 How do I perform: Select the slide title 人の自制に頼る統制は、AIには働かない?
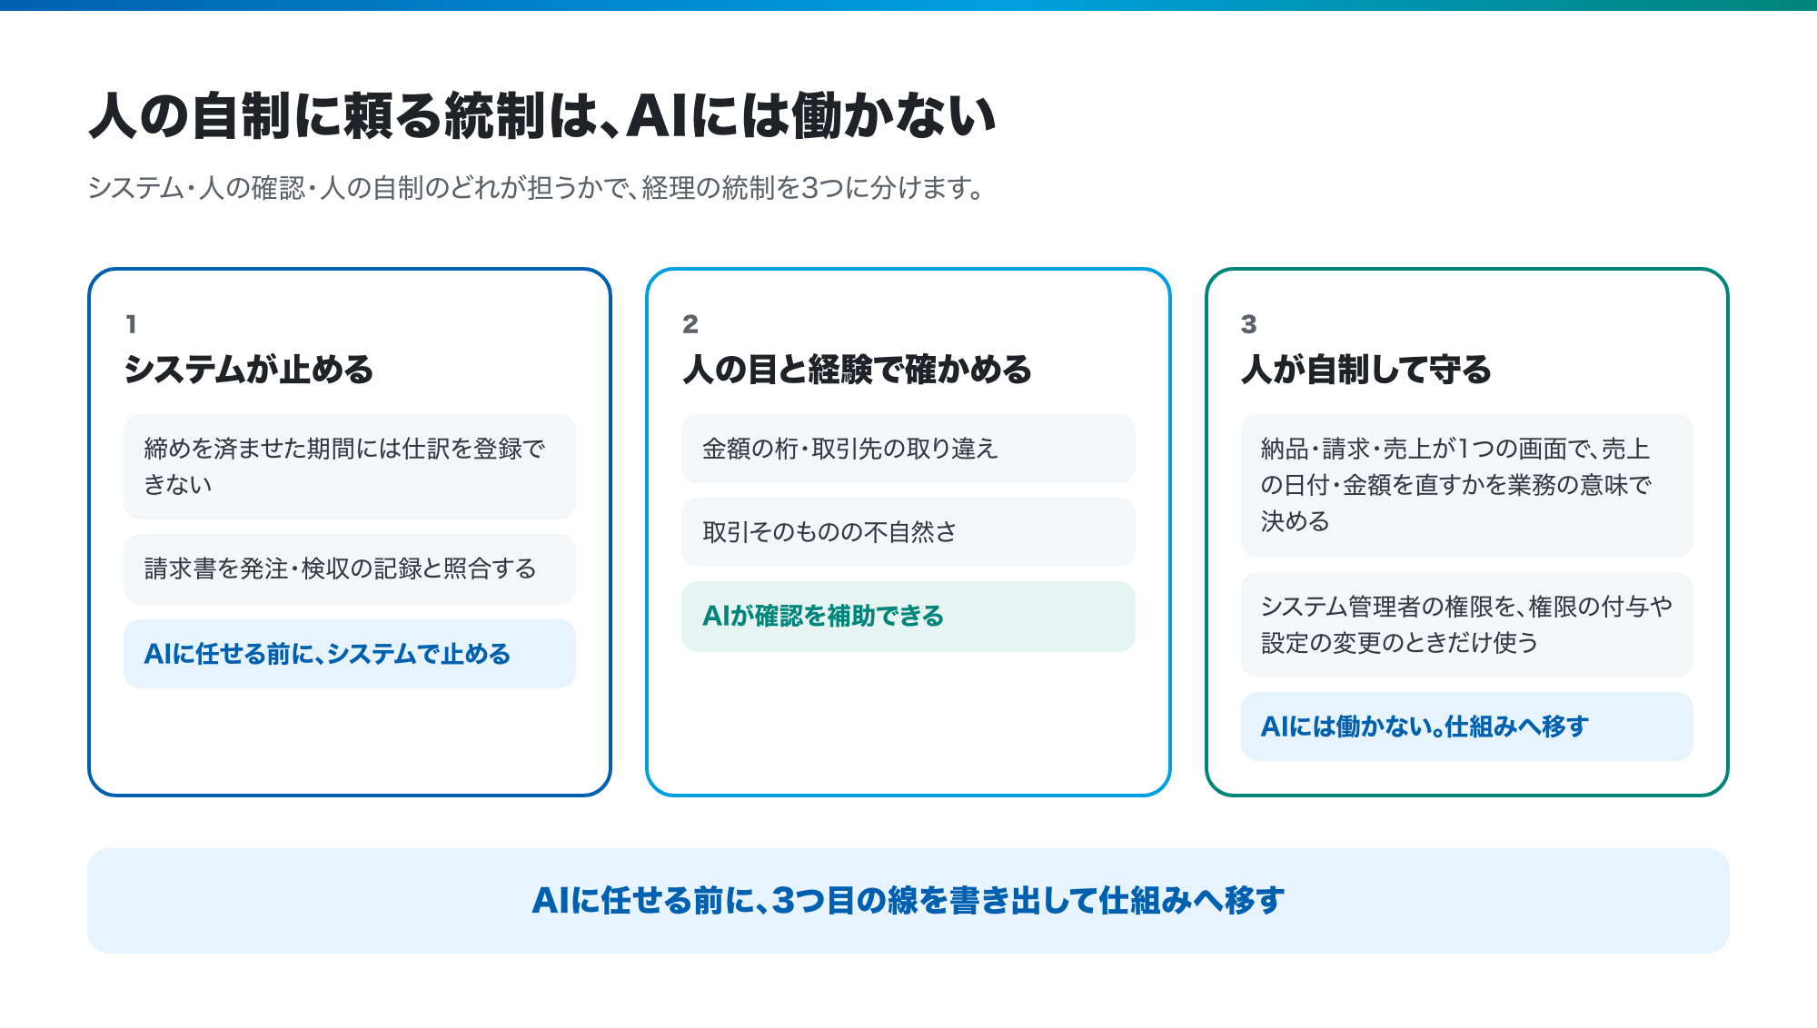click(542, 116)
